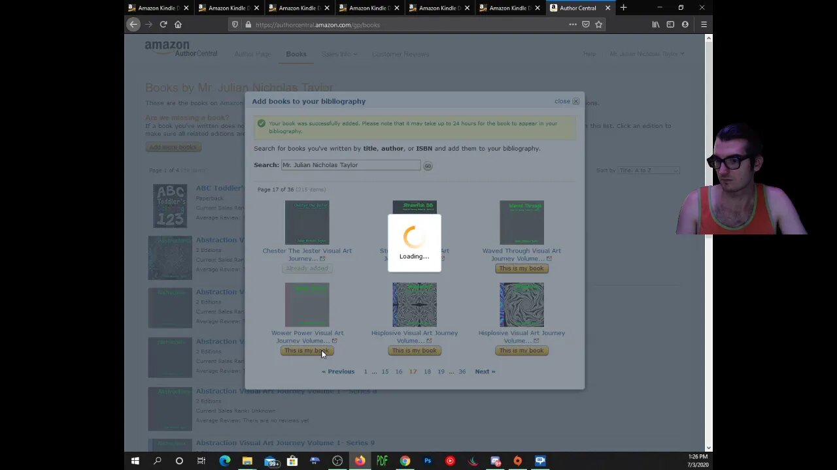Open Chester The Jester Visual Art Journey title
Image resolution: width=837 pixels, height=470 pixels.
[x=307, y=255]
